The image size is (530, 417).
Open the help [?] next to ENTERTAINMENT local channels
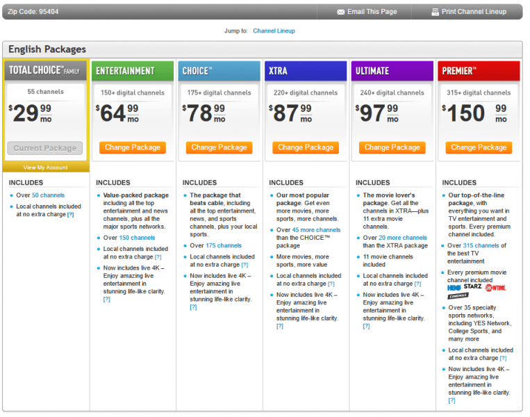(x=158, y=257)
